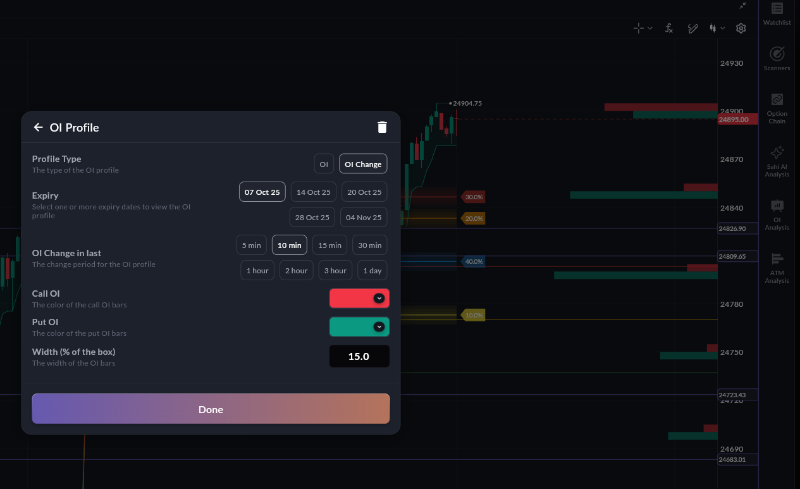This screenshot has width=800, height=489.
Task: Click the Width percentage input field
Action: click(359, 357)
